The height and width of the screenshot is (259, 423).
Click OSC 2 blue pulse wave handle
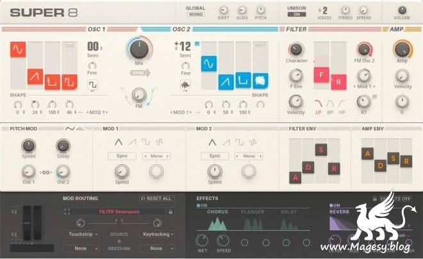pos(244,80)
